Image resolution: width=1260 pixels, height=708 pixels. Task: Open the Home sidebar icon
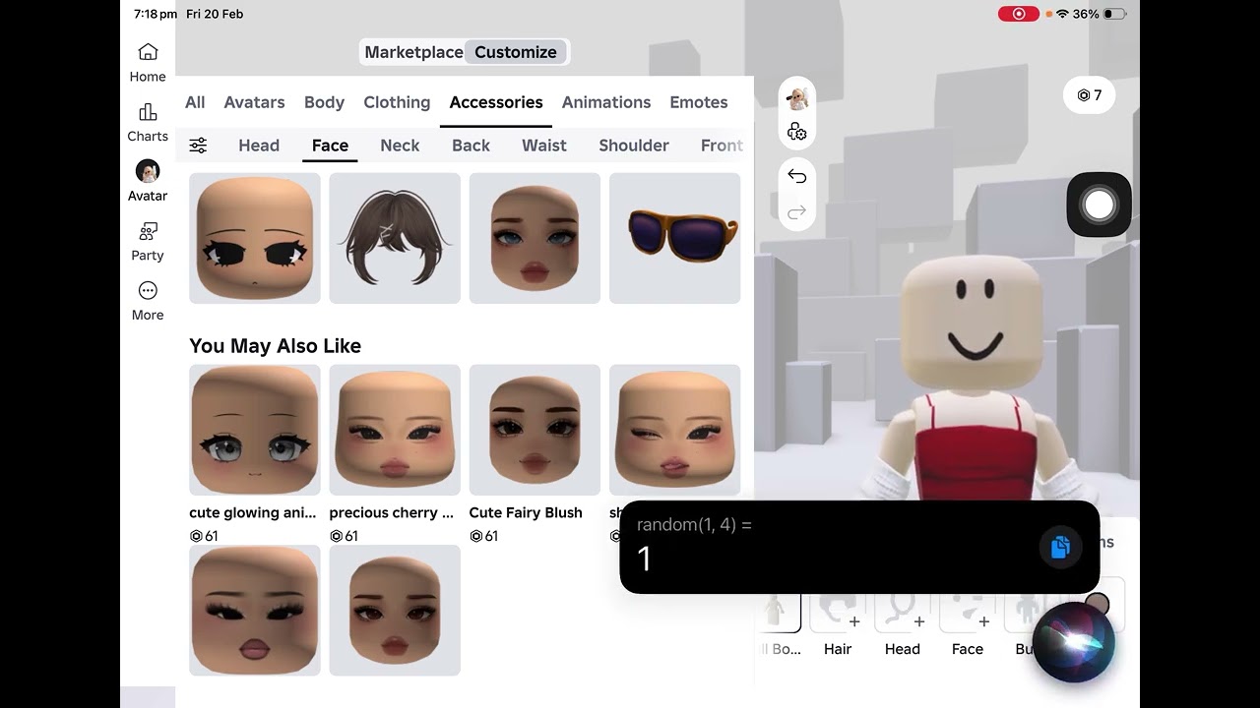point(148,62)
